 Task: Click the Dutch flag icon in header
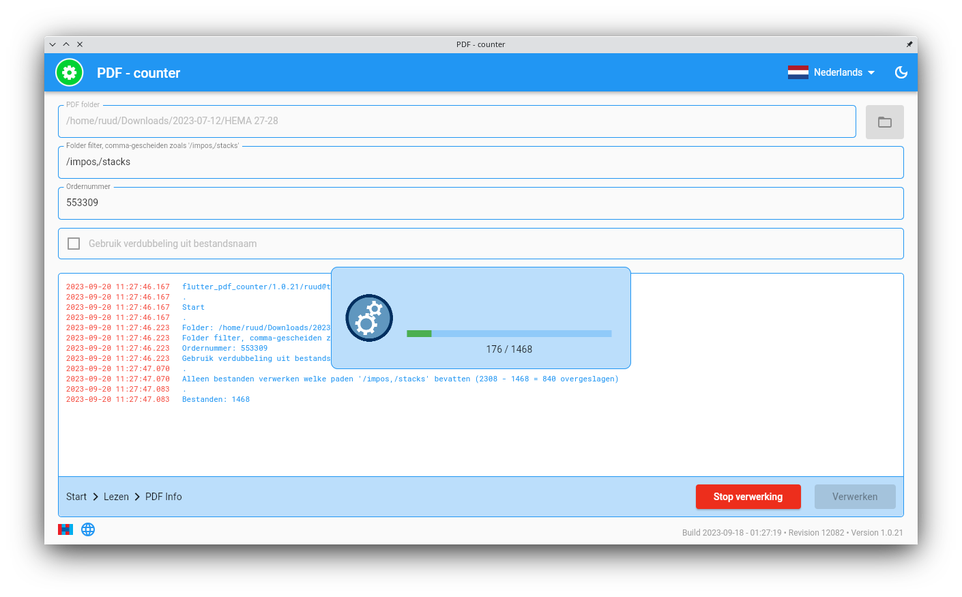798,72
